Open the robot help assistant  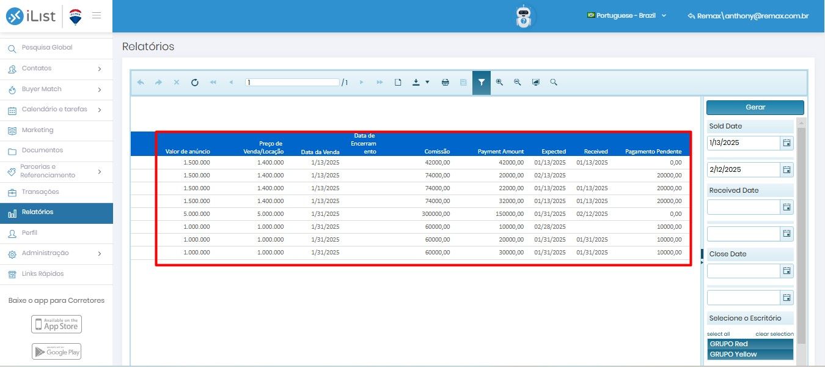[524, 17]
